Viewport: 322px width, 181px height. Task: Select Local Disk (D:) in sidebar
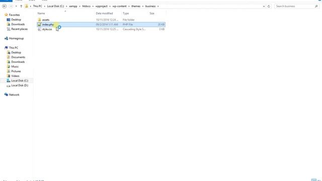(20, 85)
